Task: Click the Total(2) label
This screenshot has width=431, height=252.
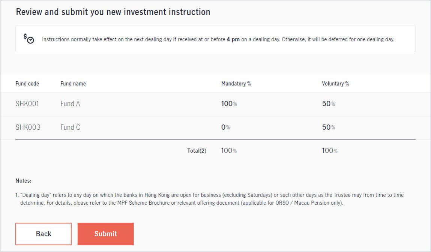Action: pyautogui.click(x=197, y=151)
